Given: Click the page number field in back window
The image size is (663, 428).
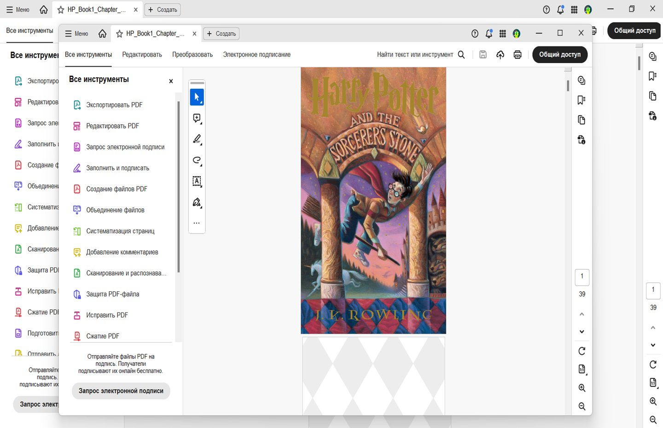Looking at the screenshot, I should 653,290.
